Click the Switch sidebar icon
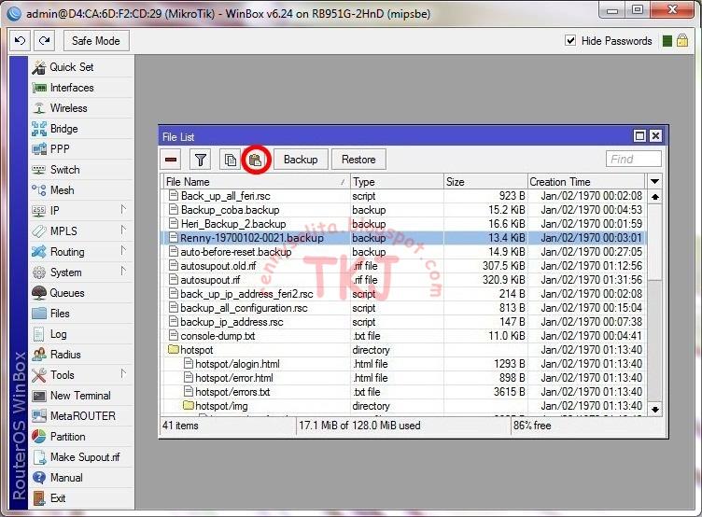The image size is (702, 517). [x=39, y=170]
